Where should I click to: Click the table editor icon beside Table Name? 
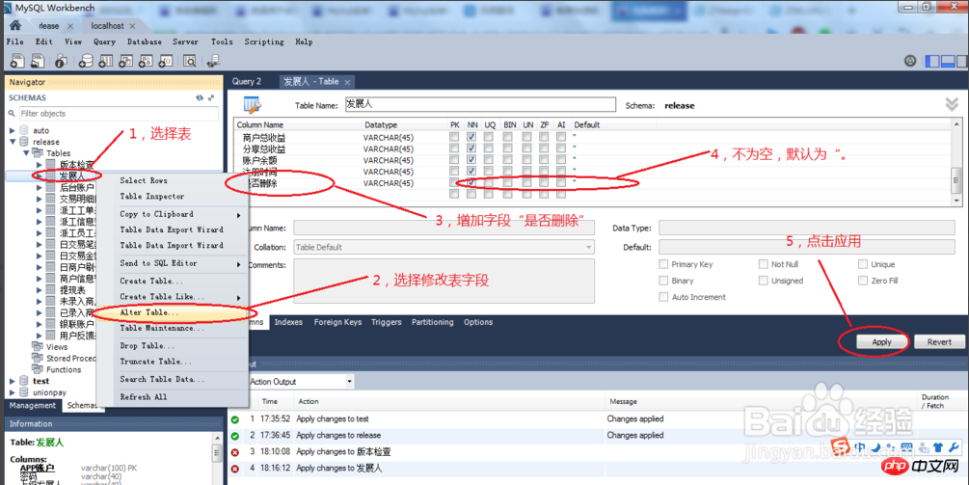pyautogui.click(x=253, y=105)
